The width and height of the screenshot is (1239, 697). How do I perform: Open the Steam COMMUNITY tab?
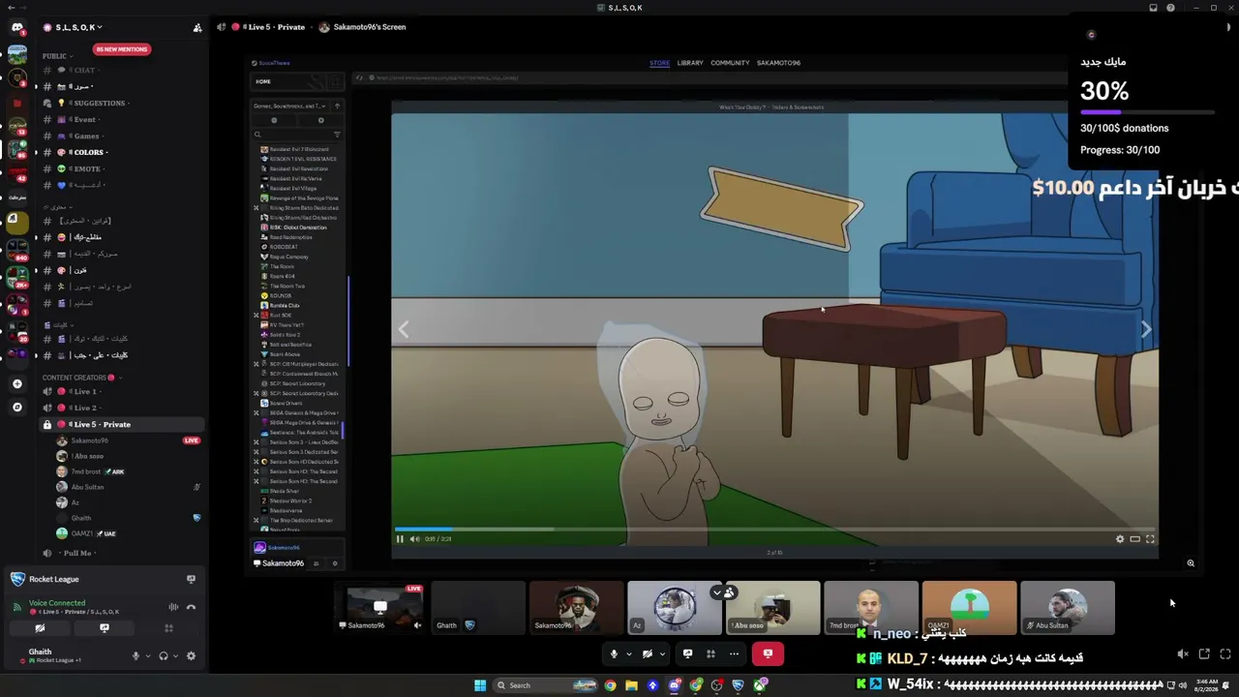730,63
